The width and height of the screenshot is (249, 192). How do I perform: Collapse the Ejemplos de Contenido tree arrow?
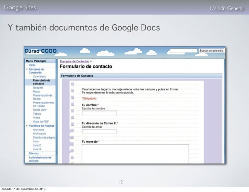pyautogui.click(x=27, y=69)
